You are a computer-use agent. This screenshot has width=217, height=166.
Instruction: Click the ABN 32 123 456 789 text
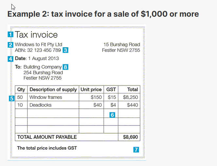click(38, 50)
